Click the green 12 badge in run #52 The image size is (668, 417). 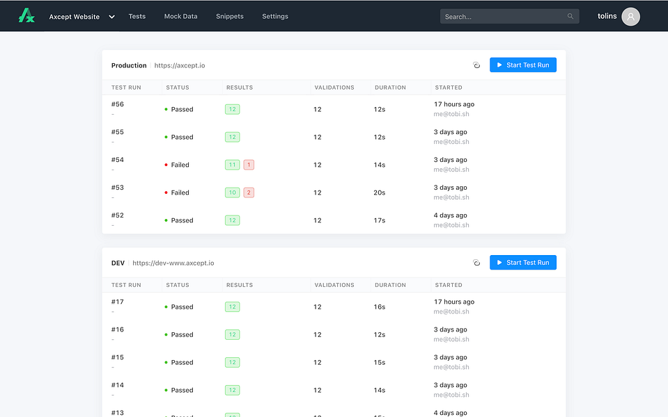point(232,220)
